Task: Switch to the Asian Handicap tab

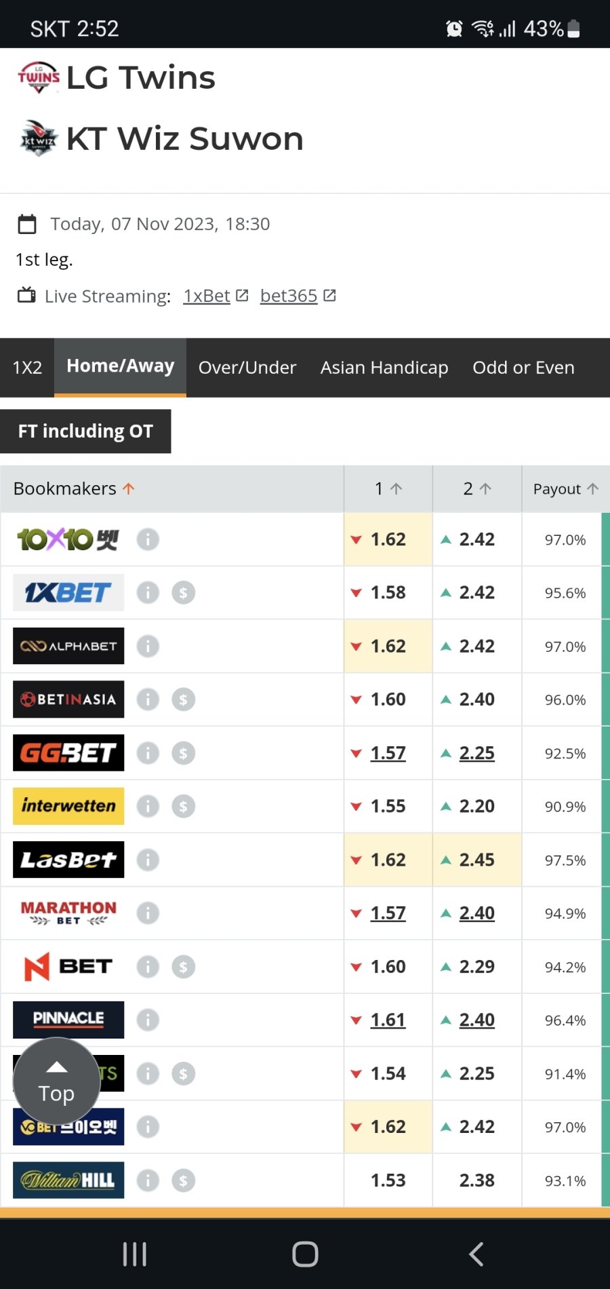Action: pyautogui.click(x=384, y=367)
